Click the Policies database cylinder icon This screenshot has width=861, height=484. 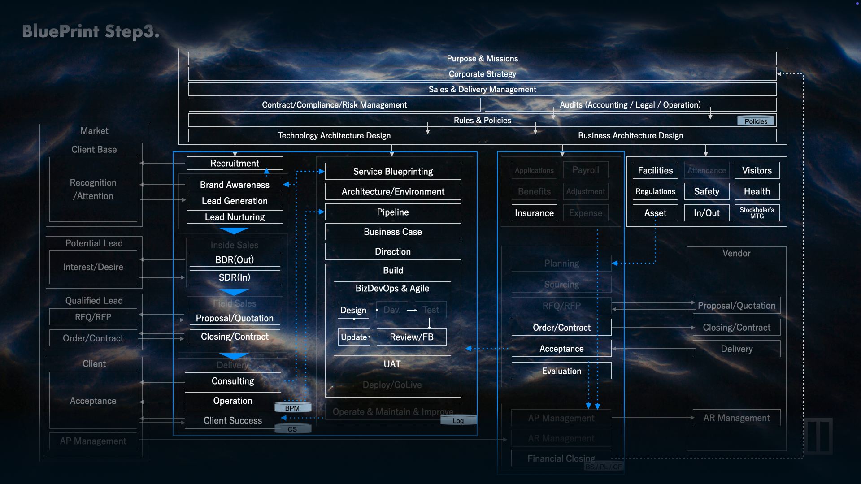(756, 121)
